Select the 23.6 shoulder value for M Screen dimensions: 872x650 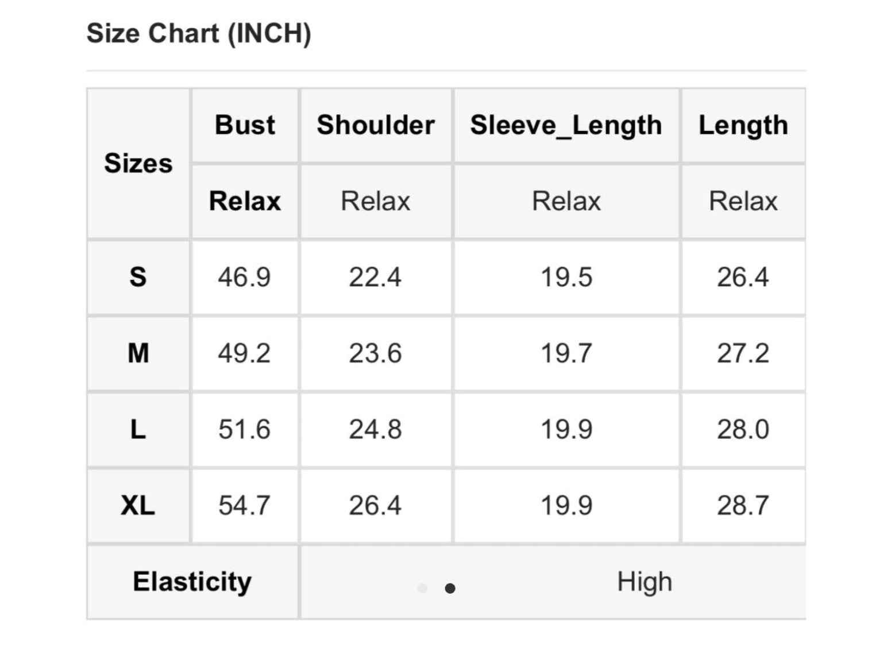(375, 353)
